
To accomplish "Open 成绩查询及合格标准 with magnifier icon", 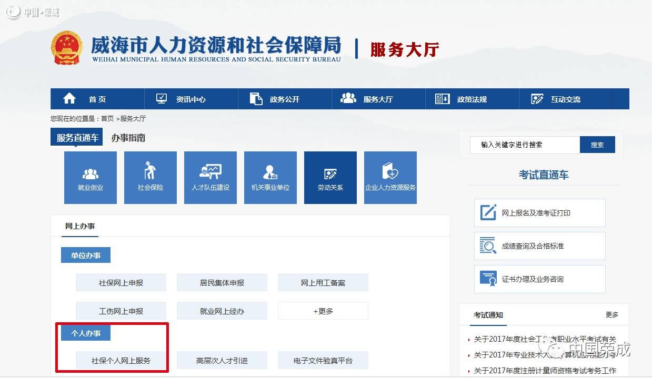I will tap(539, 246).
